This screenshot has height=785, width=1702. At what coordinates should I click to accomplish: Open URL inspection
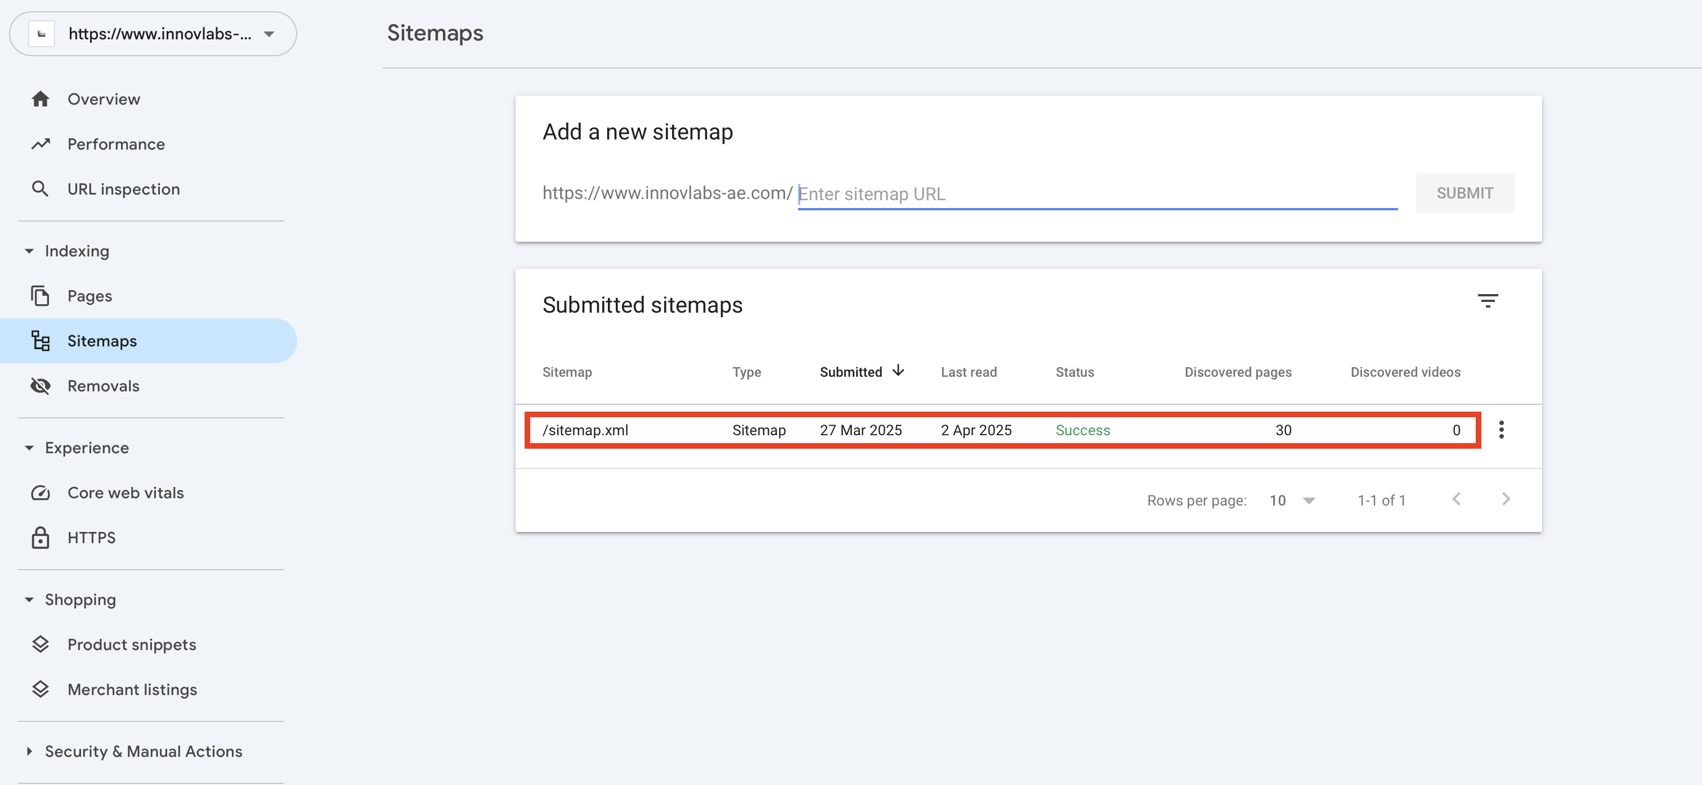pyautogui.click(x=124, y=189)
